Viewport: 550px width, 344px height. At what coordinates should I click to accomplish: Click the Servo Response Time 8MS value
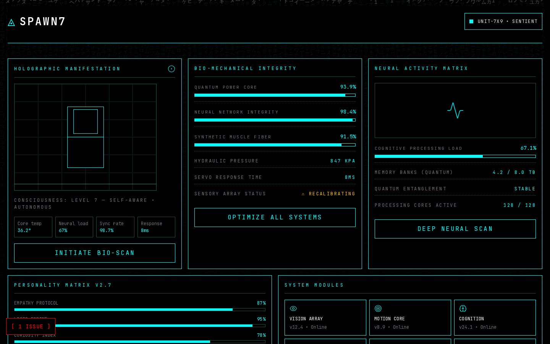[350, 177]
